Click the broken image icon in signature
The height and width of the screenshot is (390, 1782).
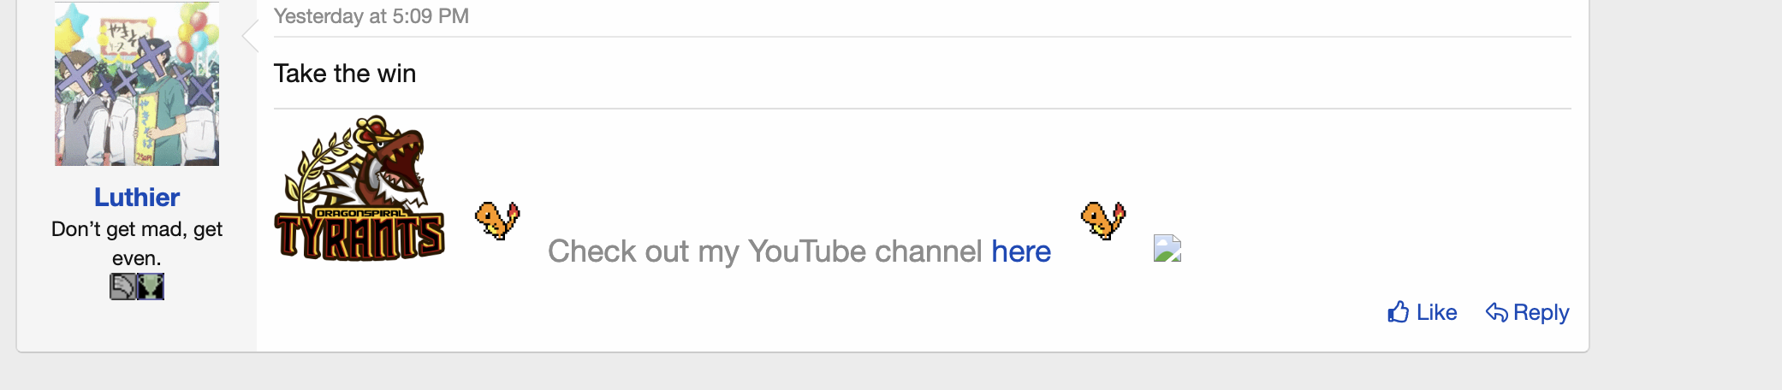(1167, 248)
